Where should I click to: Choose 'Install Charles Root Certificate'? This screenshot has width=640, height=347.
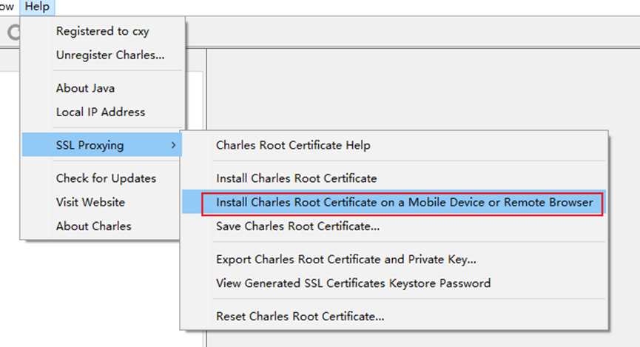[x=296, y=178]
